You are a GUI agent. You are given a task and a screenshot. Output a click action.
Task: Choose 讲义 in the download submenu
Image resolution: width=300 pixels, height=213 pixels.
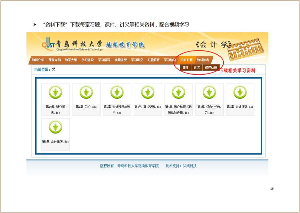pyautogui.click(x=197, y=68)
